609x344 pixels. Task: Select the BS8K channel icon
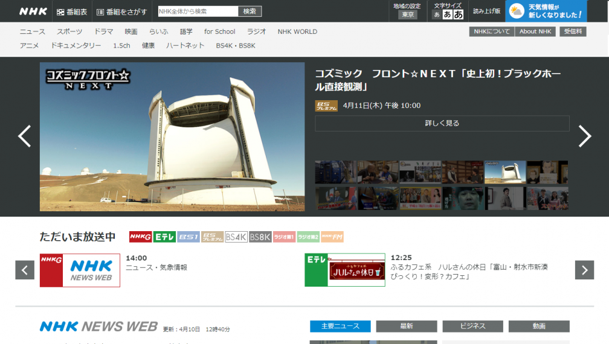[260, 237]
